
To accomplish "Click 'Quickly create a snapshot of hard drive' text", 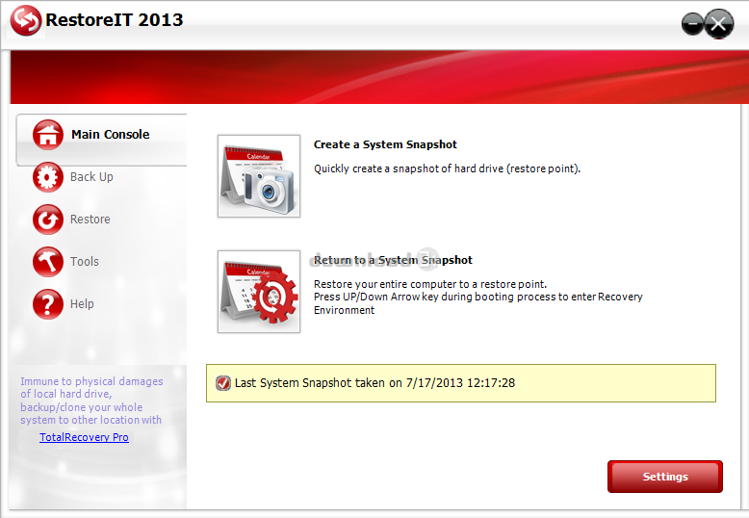I will (x=447, y=168).
